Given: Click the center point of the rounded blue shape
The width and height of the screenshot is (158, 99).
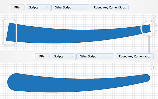Looking at the screenshot, I should [x=79, y=83].
